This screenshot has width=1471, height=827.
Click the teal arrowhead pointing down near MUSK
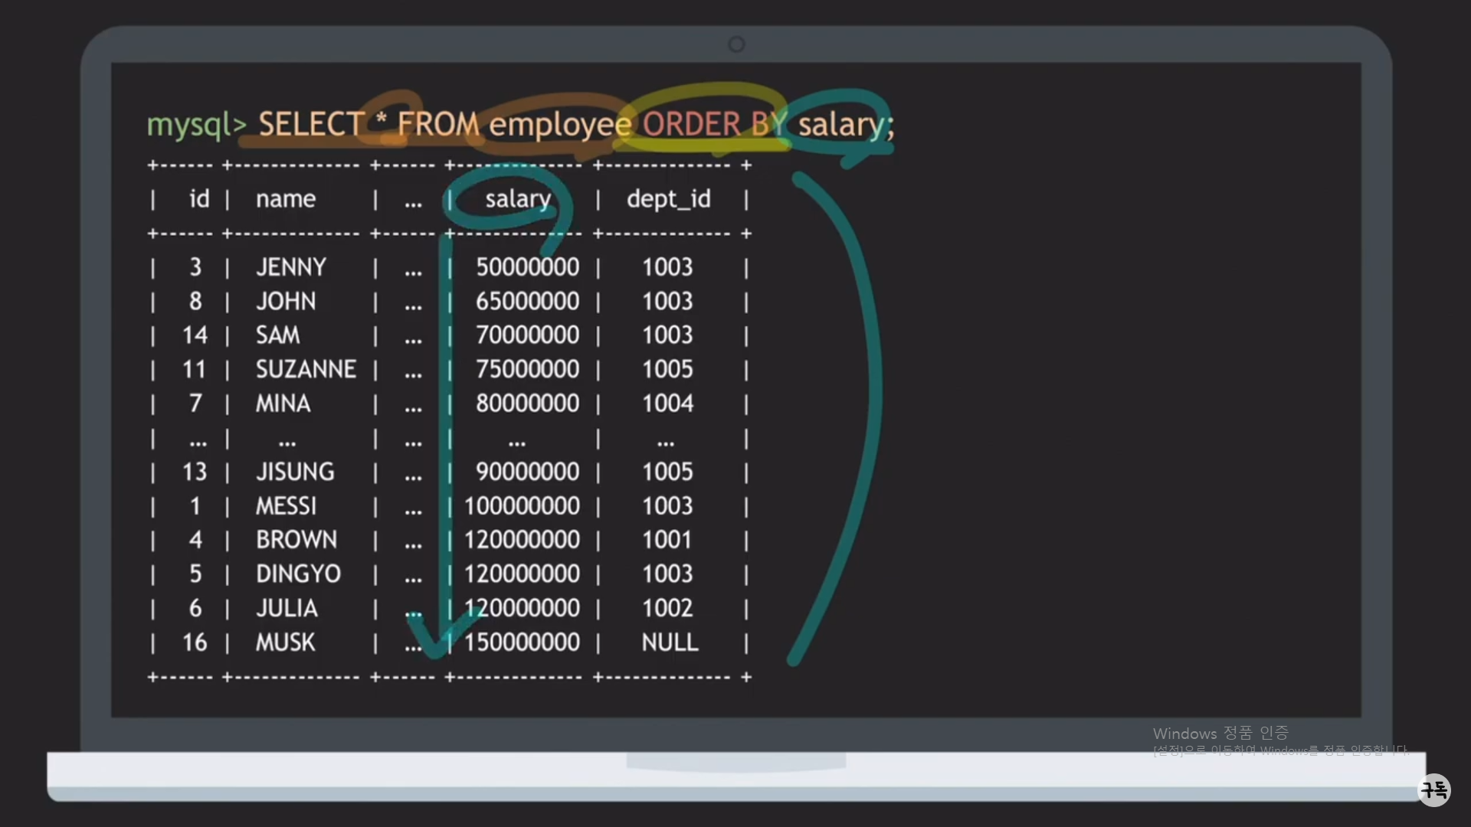pos(434,648)
